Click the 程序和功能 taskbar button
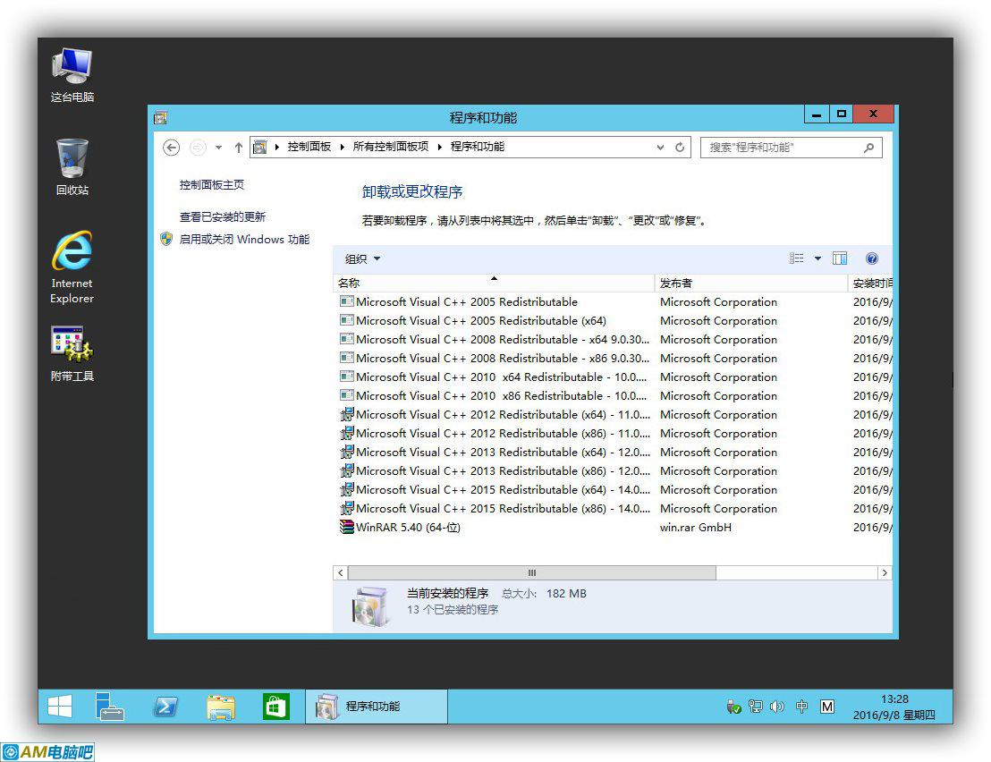 click(x=377, y=707)
